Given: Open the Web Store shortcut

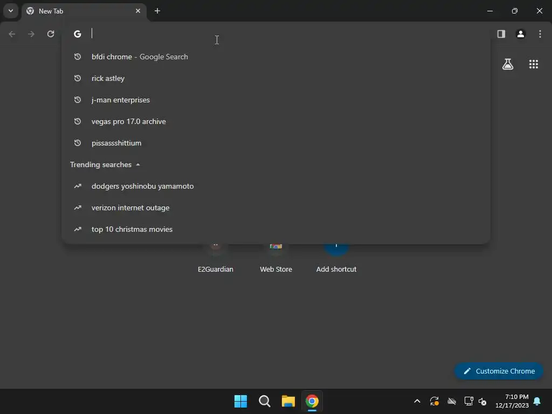Looking at the screenshot, I should point(276,259).
